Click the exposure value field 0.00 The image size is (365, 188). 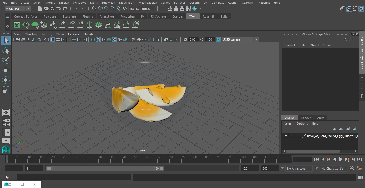[193, 39]
